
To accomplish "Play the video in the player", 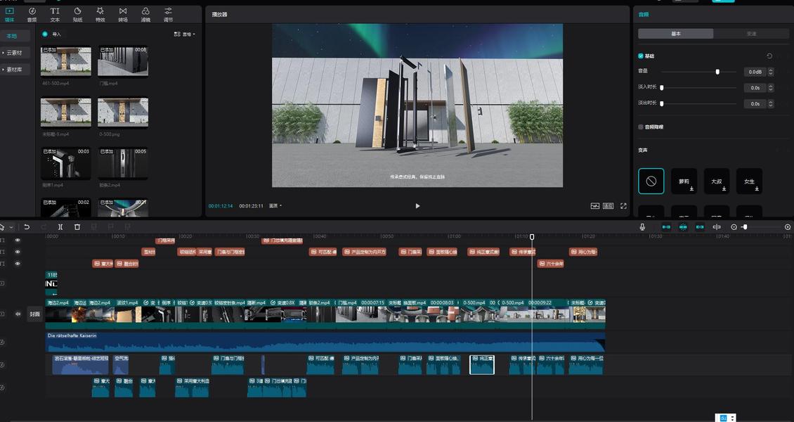I will [417, 205].
